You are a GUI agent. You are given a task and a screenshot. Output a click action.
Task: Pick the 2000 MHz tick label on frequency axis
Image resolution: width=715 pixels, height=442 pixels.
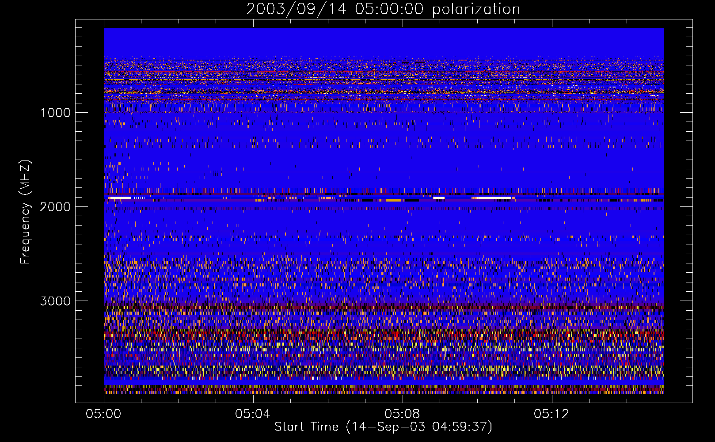[x=55, y=207]
